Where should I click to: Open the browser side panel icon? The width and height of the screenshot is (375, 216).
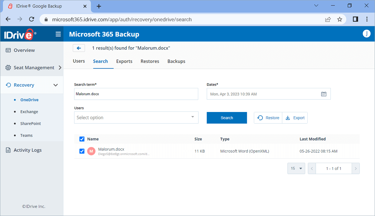[x=355, y=19]
